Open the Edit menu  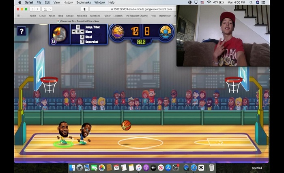click(x=47, y=2)
